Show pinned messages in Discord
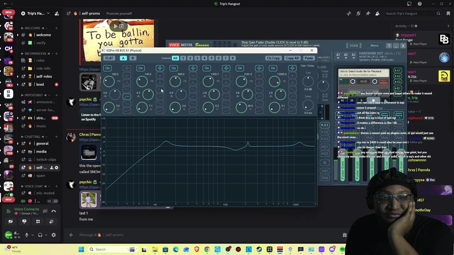The height and width of the screenshot is (255, 454). 368,13
